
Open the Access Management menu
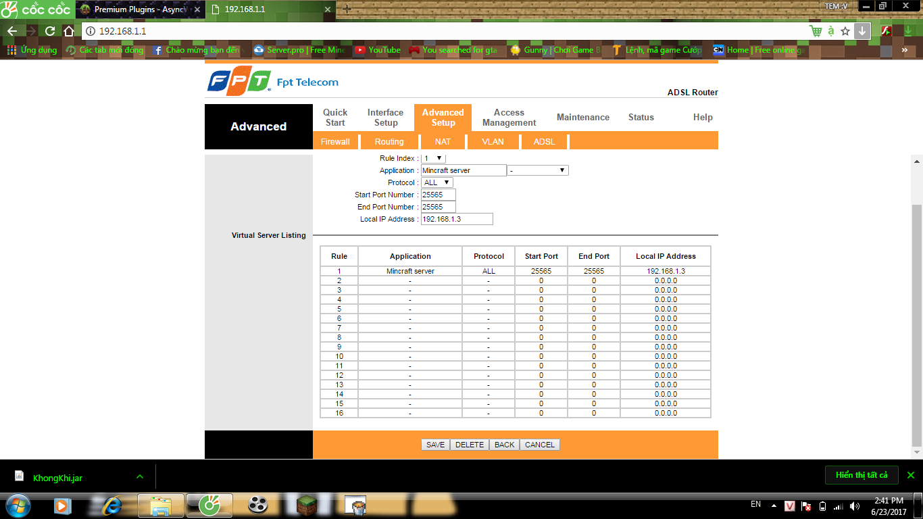coord(509,118)
